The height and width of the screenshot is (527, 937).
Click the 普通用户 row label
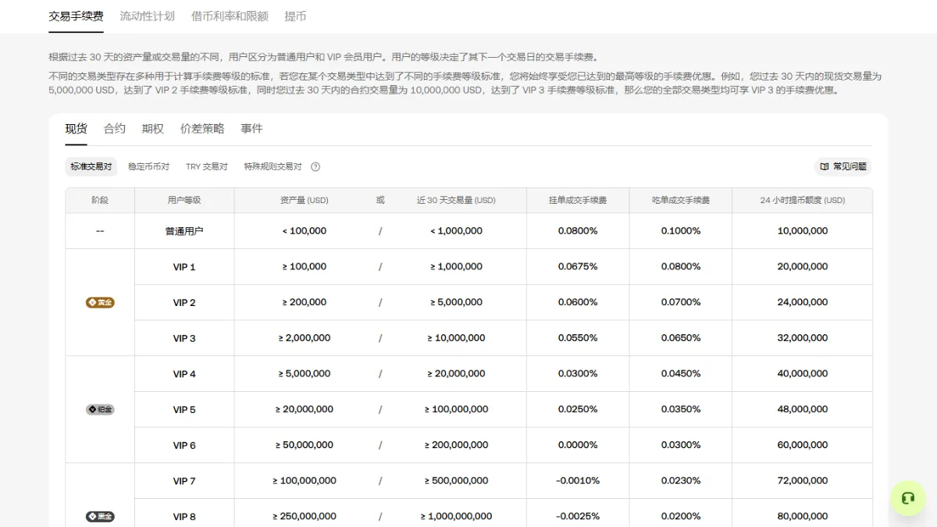coord(184,231)
